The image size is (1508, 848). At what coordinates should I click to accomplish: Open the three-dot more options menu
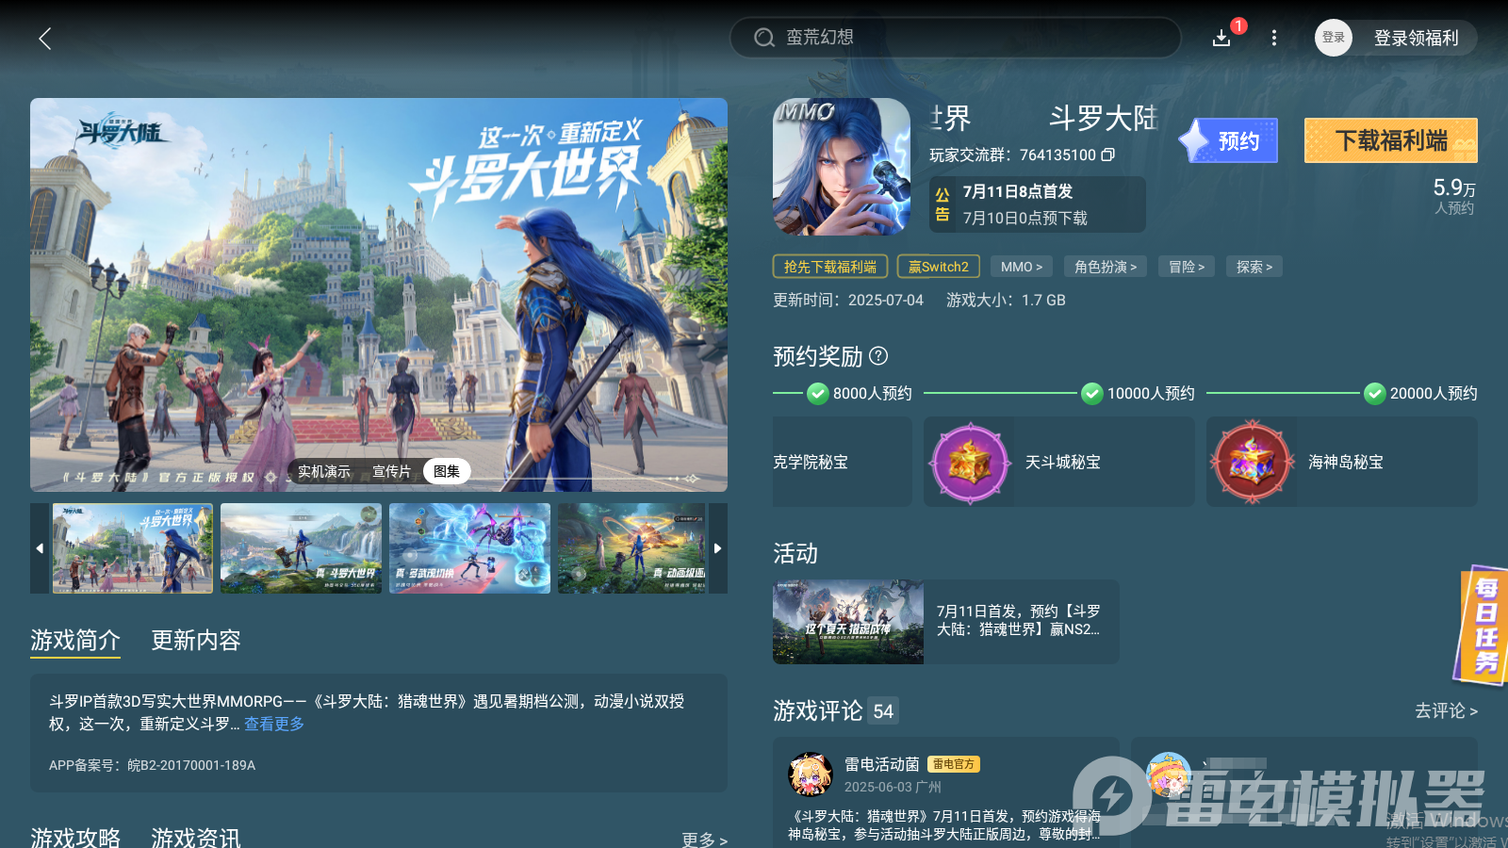(1274, 38)
